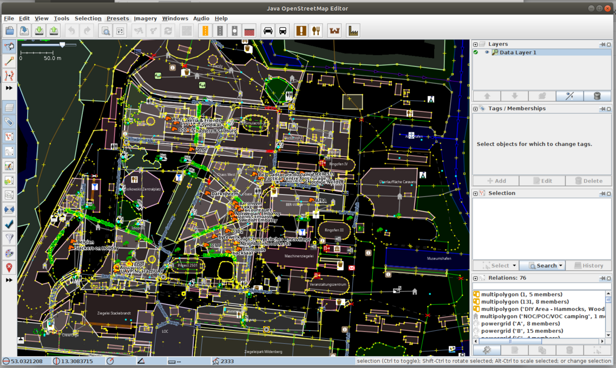Click the Restaurant preset icon
Viewport: 616px width, 368px height.
click(x=317, y=31)
